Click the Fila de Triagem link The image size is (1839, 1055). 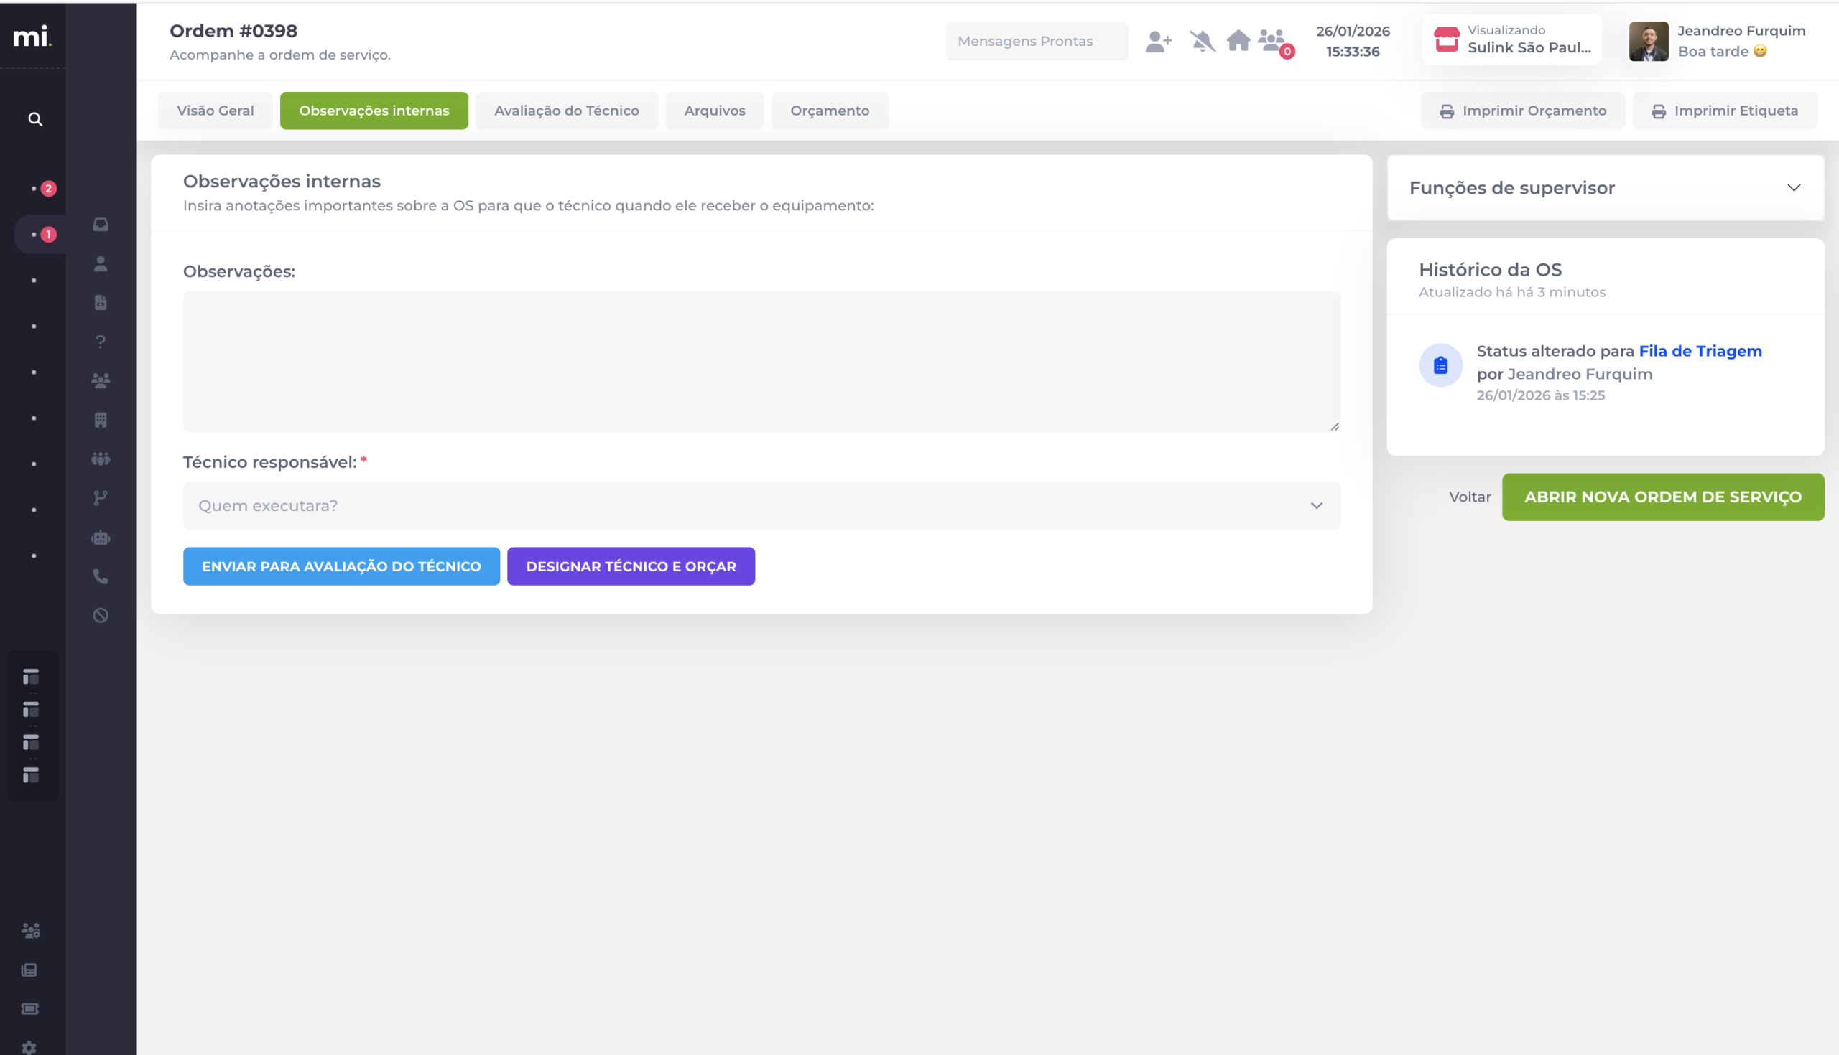[1700, 352]
